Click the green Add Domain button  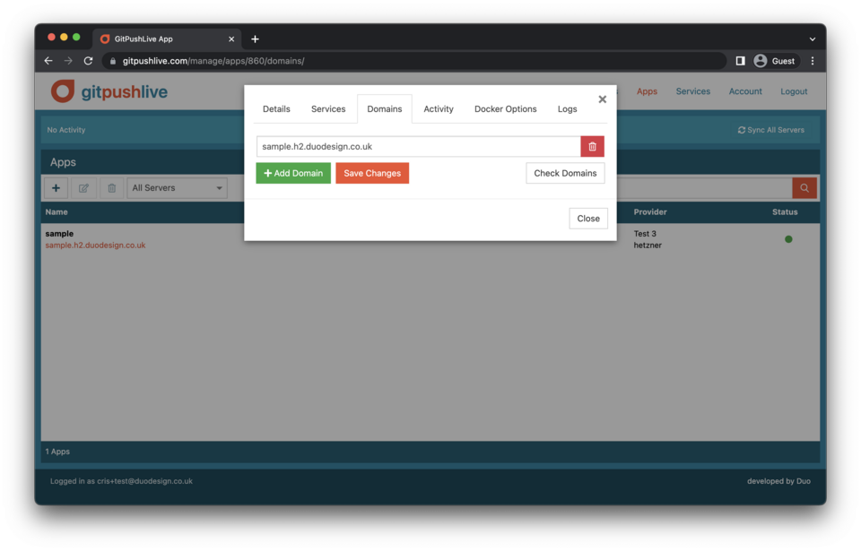point(293,173)
